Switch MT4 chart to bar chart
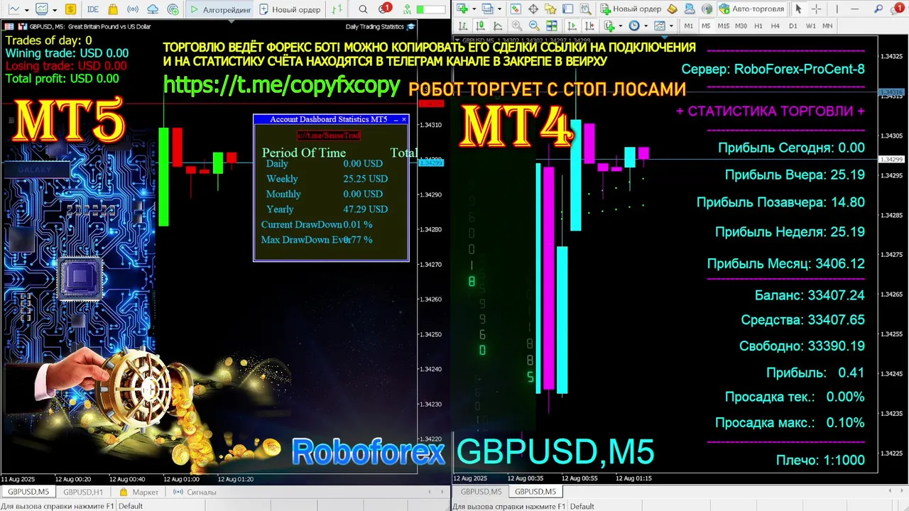 [x=462, y=26]
